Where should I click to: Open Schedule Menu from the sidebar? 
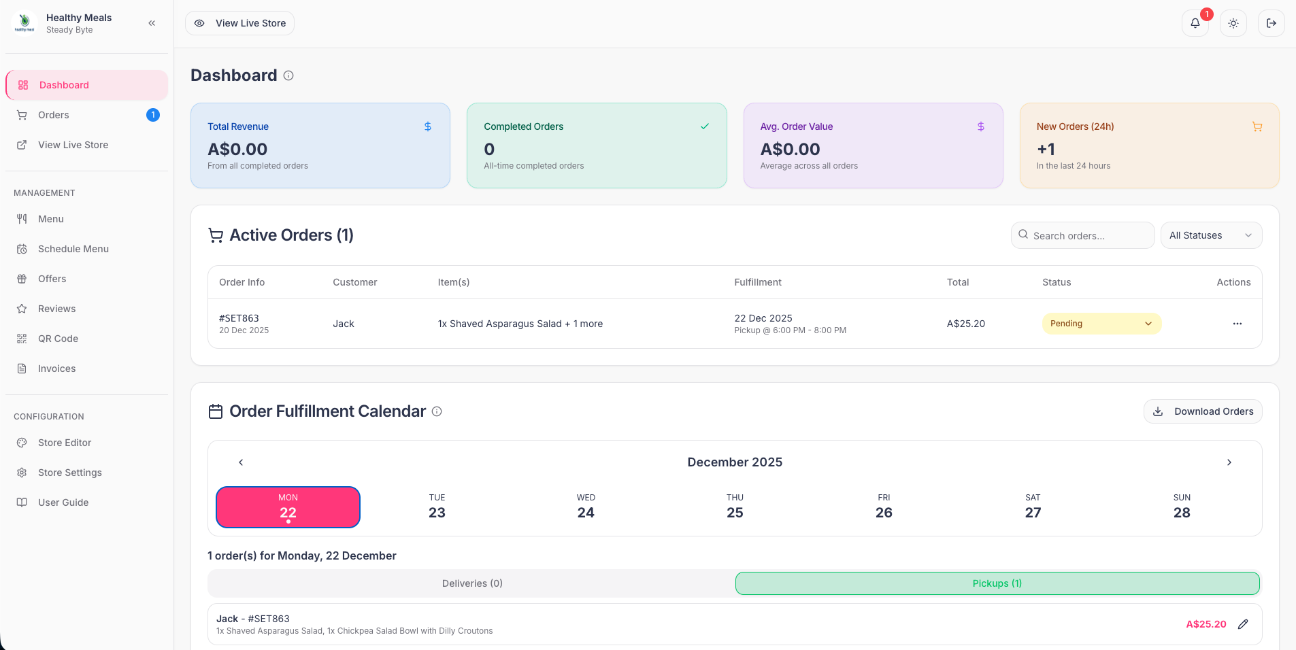(x=73, y=249)
